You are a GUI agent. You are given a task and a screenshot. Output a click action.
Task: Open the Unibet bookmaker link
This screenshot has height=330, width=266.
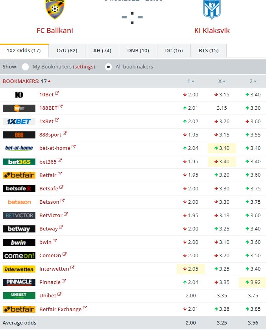[x=48, y=296]
